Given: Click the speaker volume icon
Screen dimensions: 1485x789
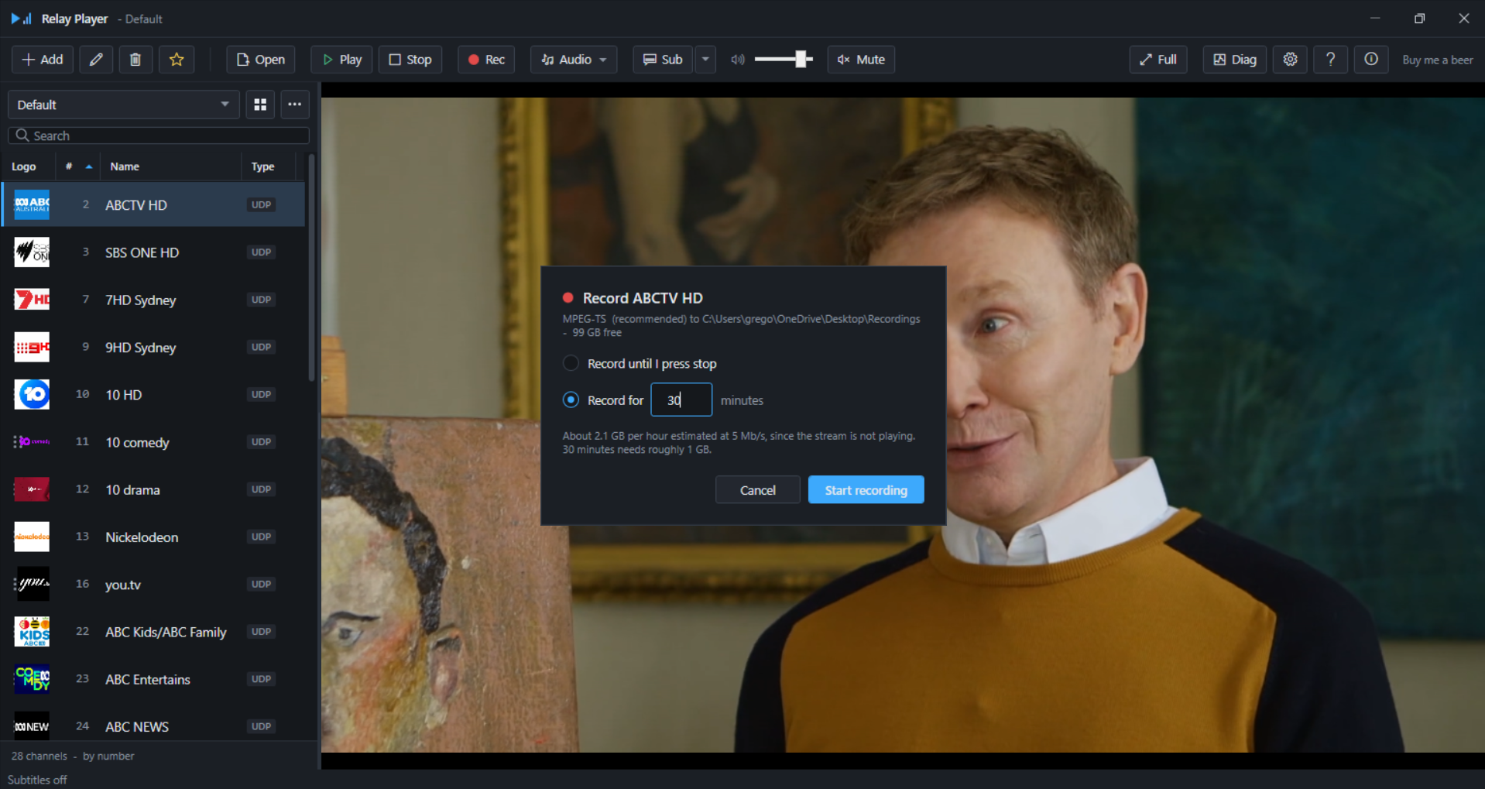Looking at the screenshot, I should click(x=738, y=60).
